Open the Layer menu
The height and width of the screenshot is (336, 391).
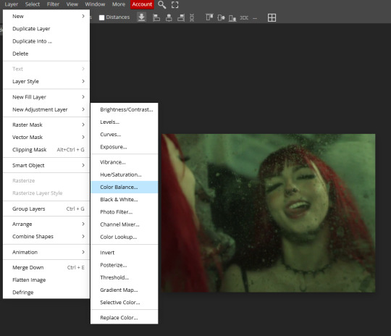(x=11, y=4)
